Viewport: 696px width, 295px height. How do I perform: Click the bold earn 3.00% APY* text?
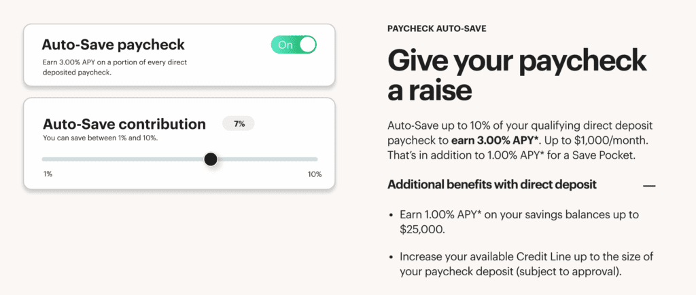pyautogui.click(x=495, y=141)
